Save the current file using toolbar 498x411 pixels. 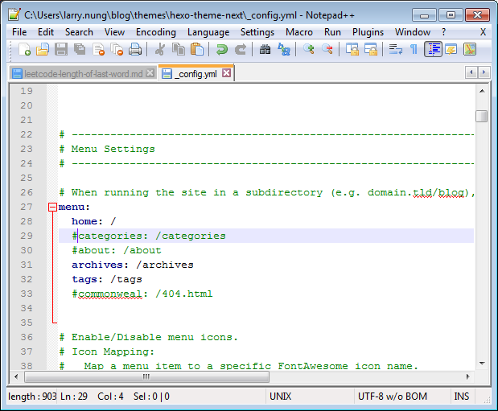61,50
